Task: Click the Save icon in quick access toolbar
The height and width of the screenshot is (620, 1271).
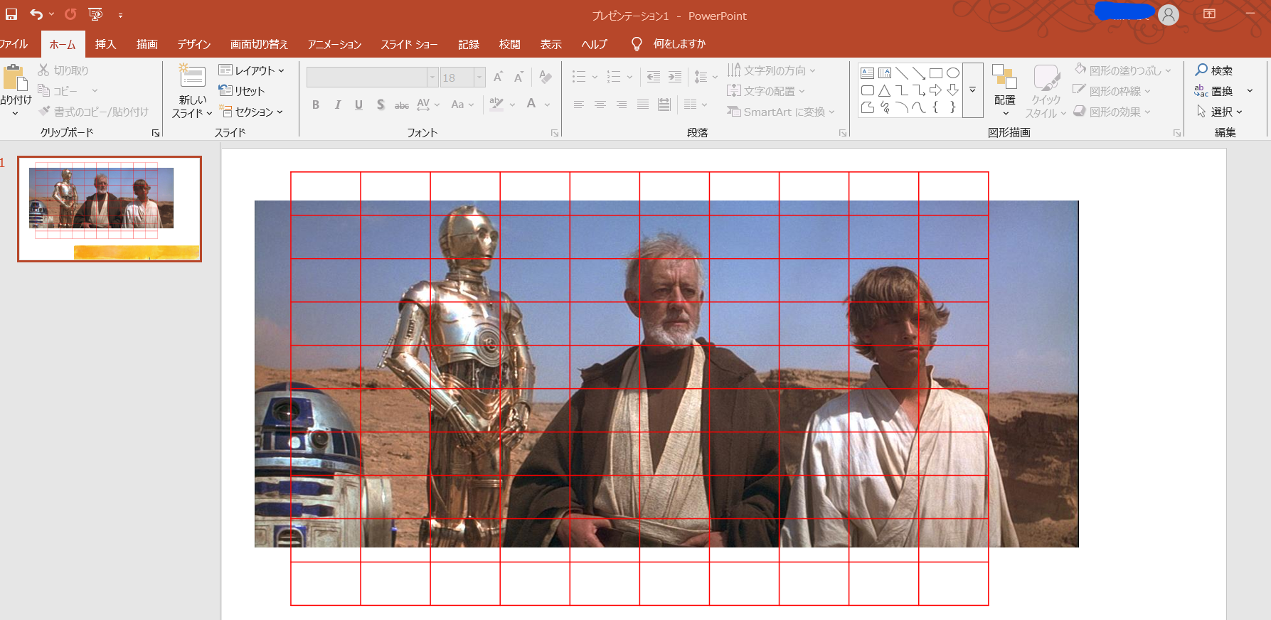Action: click(11, 14)
